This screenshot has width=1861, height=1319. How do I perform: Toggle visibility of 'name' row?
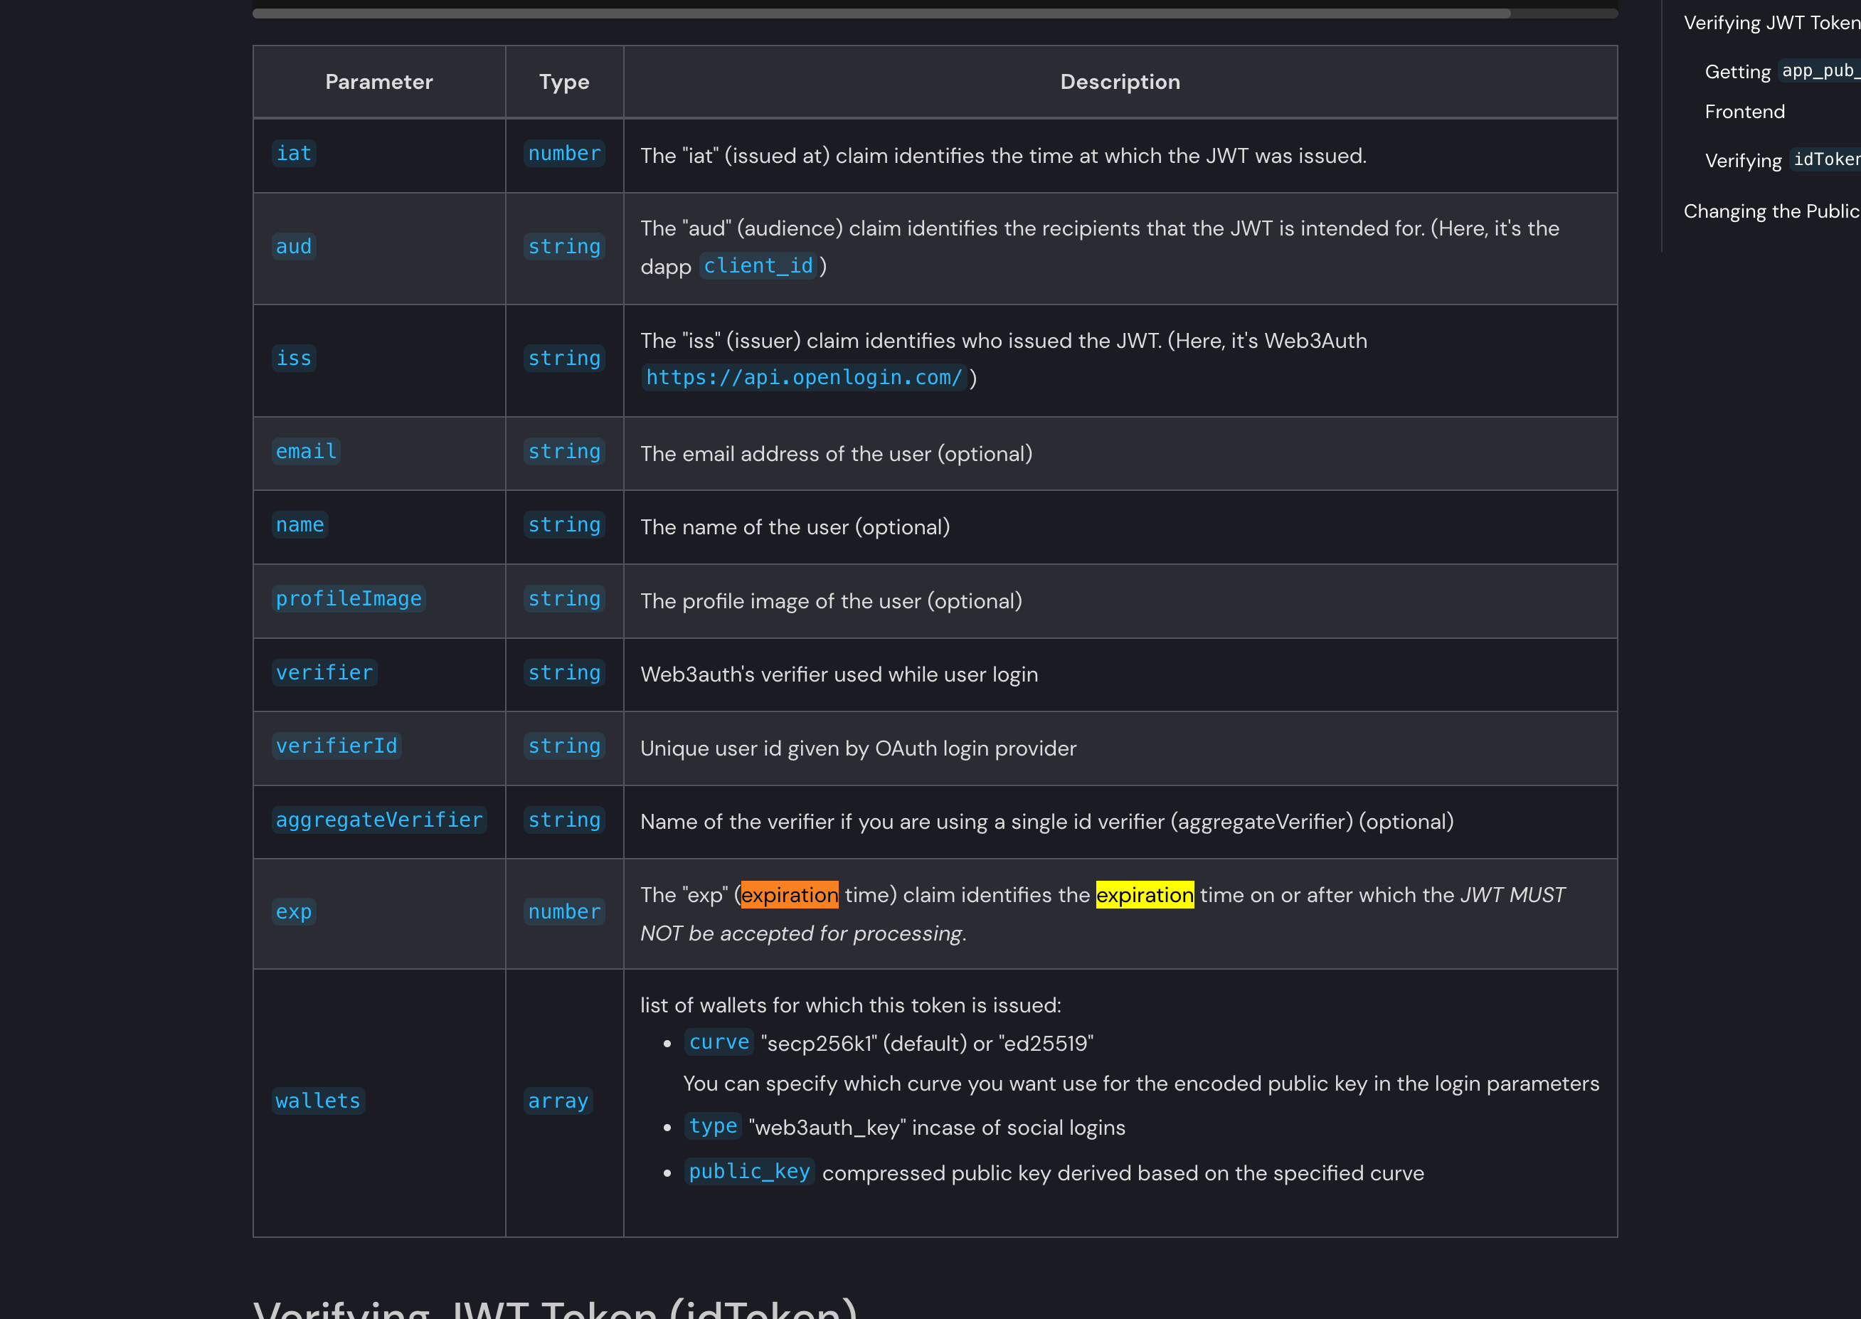pos(301,524)
